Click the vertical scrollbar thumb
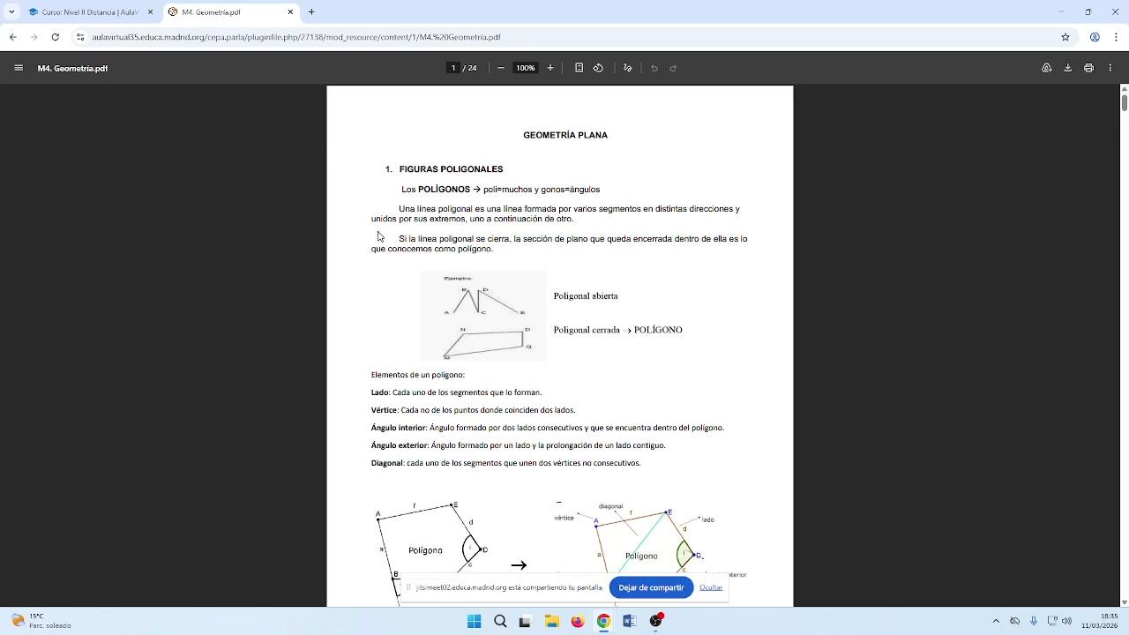 tap(1124, 102)
